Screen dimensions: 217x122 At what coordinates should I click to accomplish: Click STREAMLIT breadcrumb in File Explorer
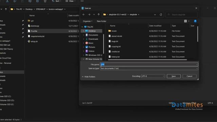tap(41, 9)
